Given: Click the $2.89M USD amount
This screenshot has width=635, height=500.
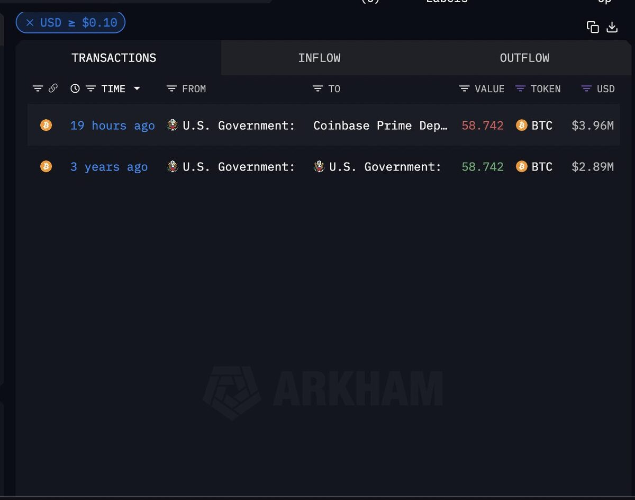Looking at the screenshot, I should click(593, 167).
